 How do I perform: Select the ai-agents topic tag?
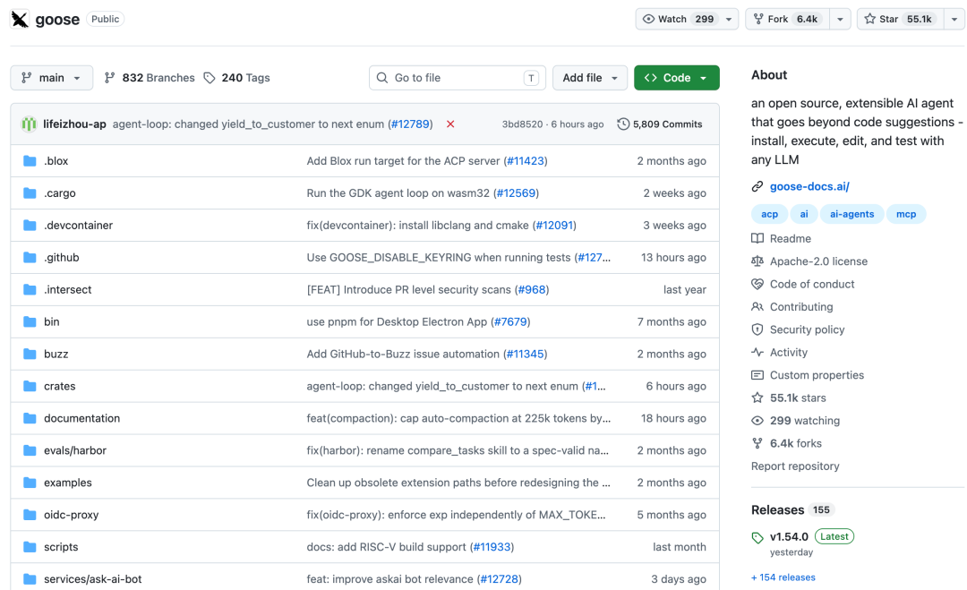pyautogui.click(x=851, y=214)
